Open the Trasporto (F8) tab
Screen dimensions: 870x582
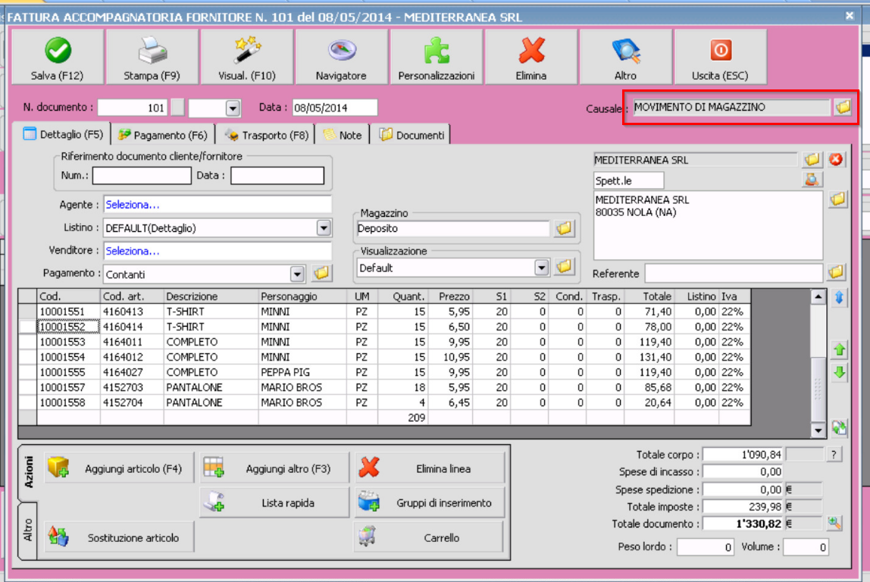267,135
